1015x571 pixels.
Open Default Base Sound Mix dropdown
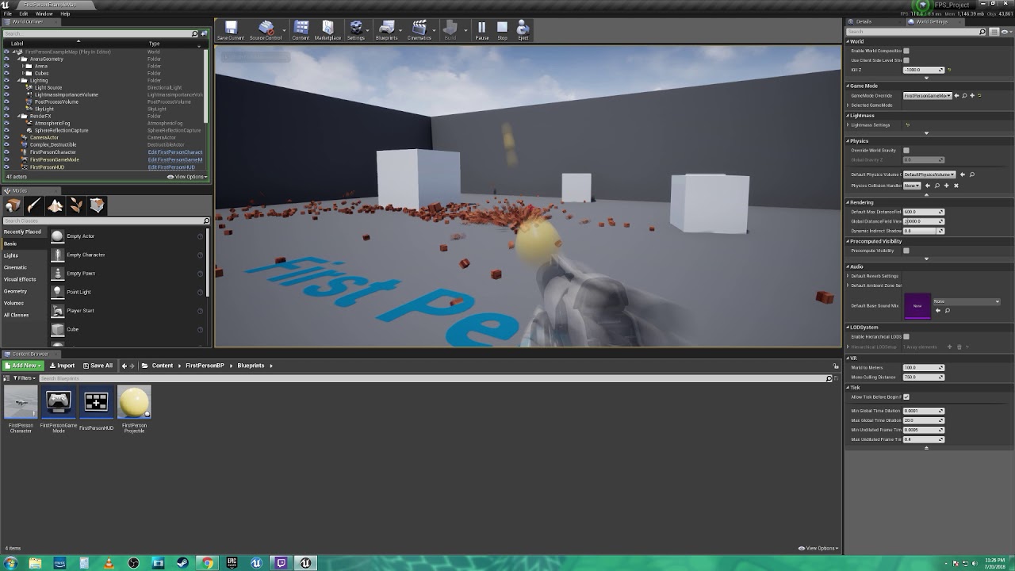(x=967, y=301)
